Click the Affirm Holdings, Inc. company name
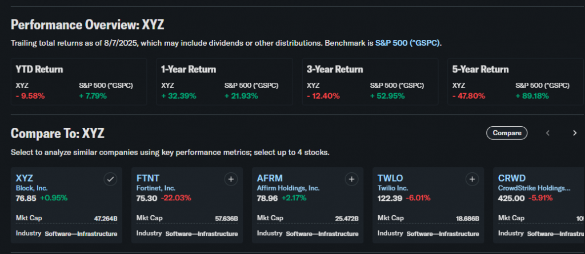 click(288, 188)
